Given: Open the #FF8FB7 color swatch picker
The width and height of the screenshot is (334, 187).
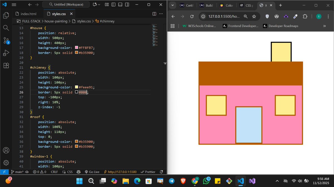Looking at the screenshot, I should click(77, 48).
